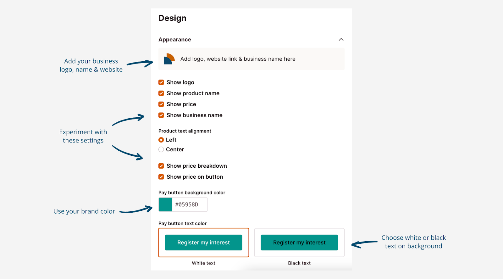Click the Register my interest black-text button

299,243
